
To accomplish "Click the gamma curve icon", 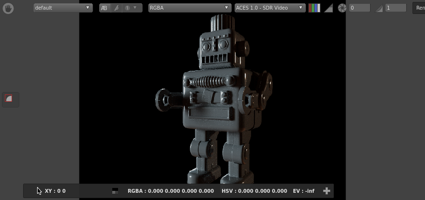I will (379, 8).
